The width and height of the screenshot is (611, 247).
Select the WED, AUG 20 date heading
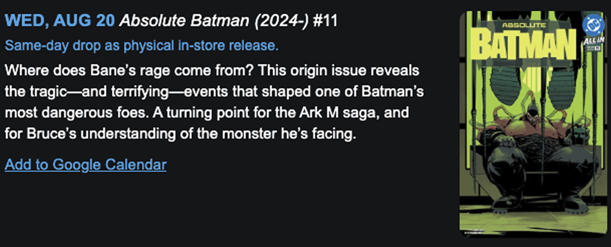[60, 21]
